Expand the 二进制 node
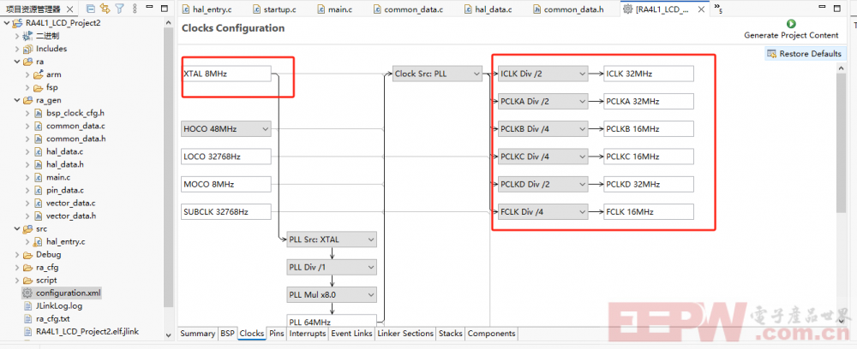 pos(16,36)
